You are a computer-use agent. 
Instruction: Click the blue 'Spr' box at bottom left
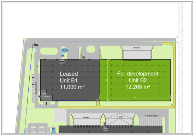pyautogui.click(x=54, y=129)
